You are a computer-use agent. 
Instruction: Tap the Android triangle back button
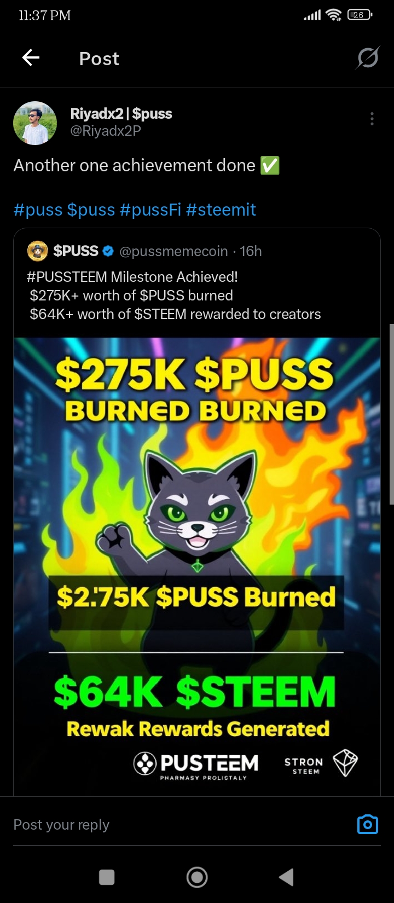click(x=287, y=877)
